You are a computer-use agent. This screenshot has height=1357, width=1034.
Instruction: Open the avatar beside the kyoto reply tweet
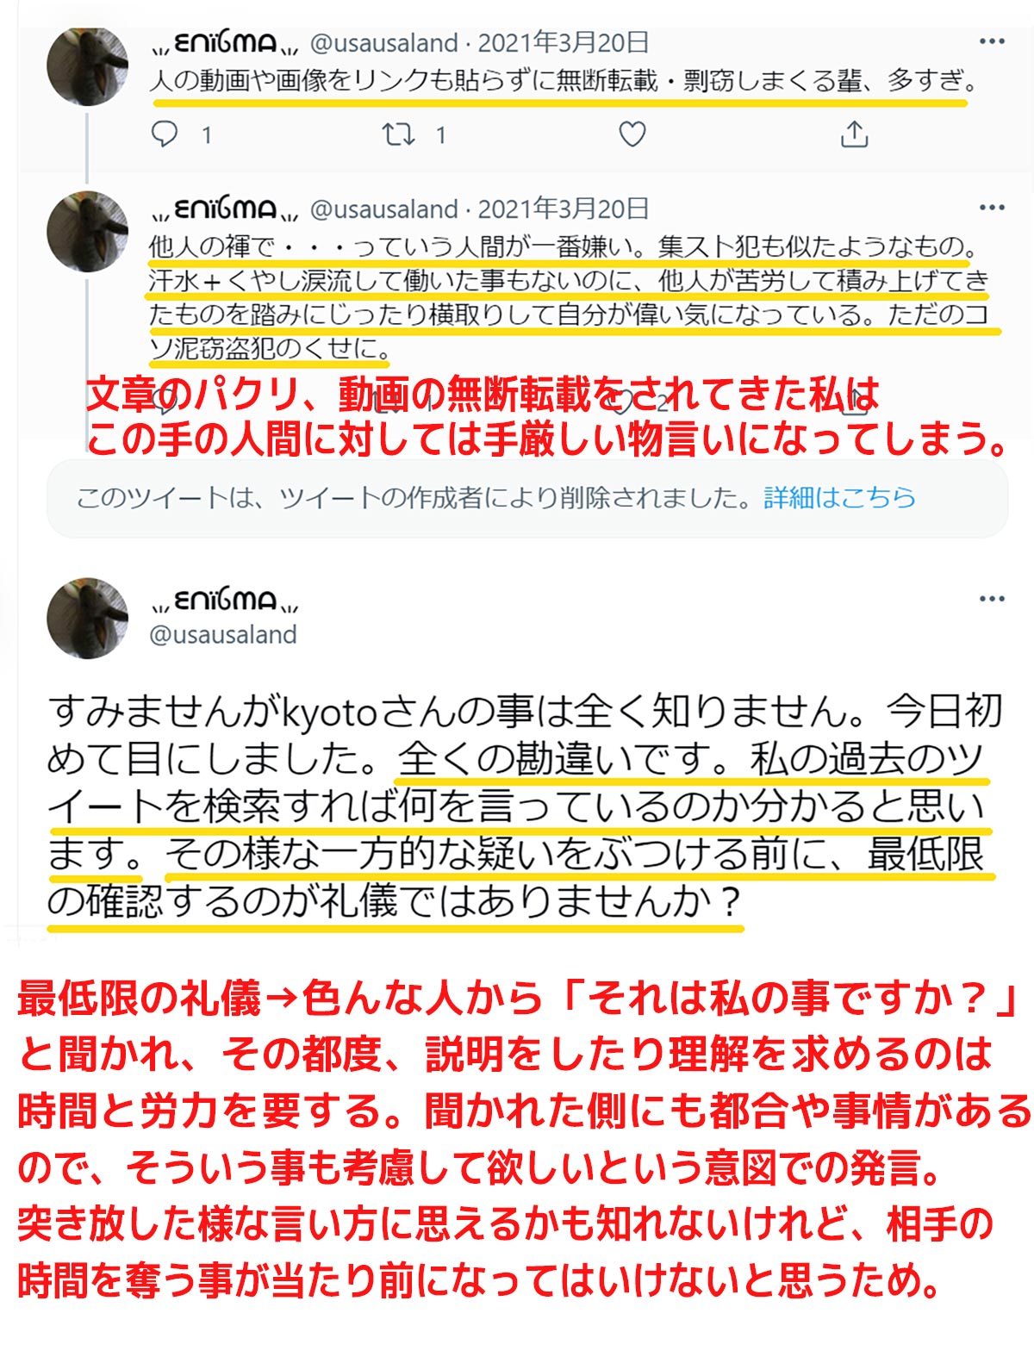click(x=88, y=619)
